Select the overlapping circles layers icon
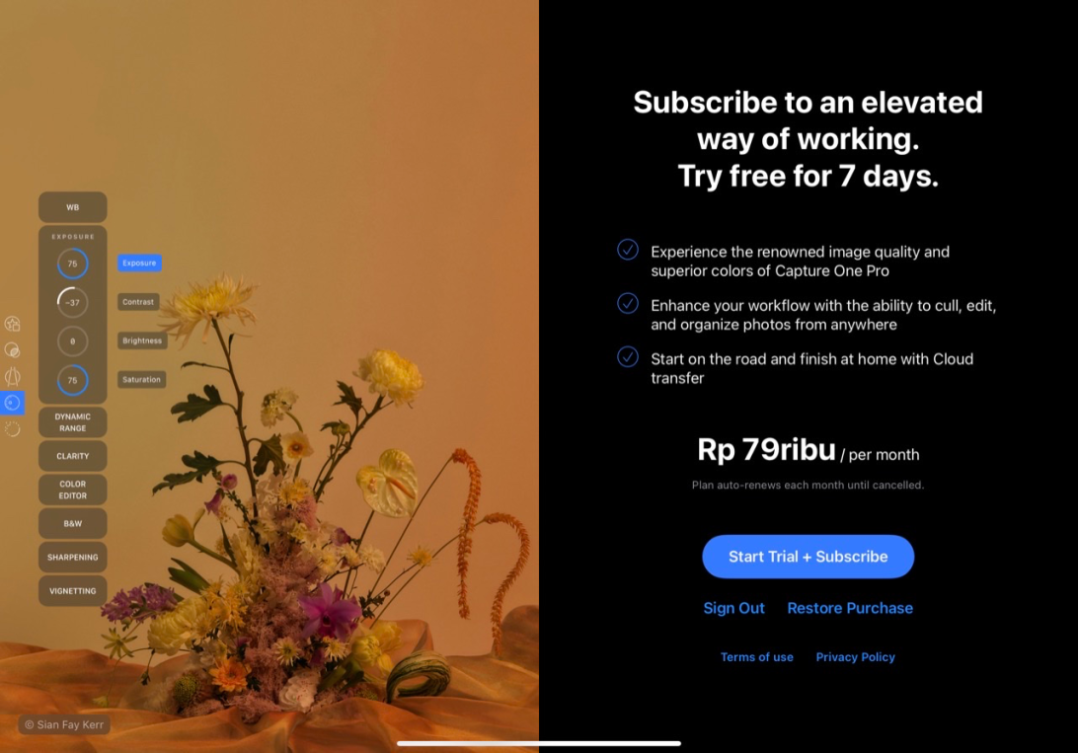 coord(13,350)
